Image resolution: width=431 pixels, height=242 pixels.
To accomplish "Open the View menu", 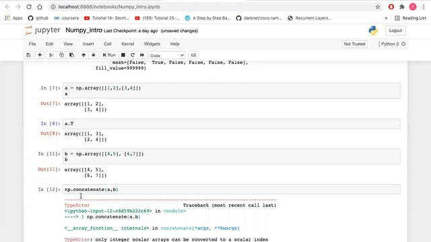I will point(68,44).
